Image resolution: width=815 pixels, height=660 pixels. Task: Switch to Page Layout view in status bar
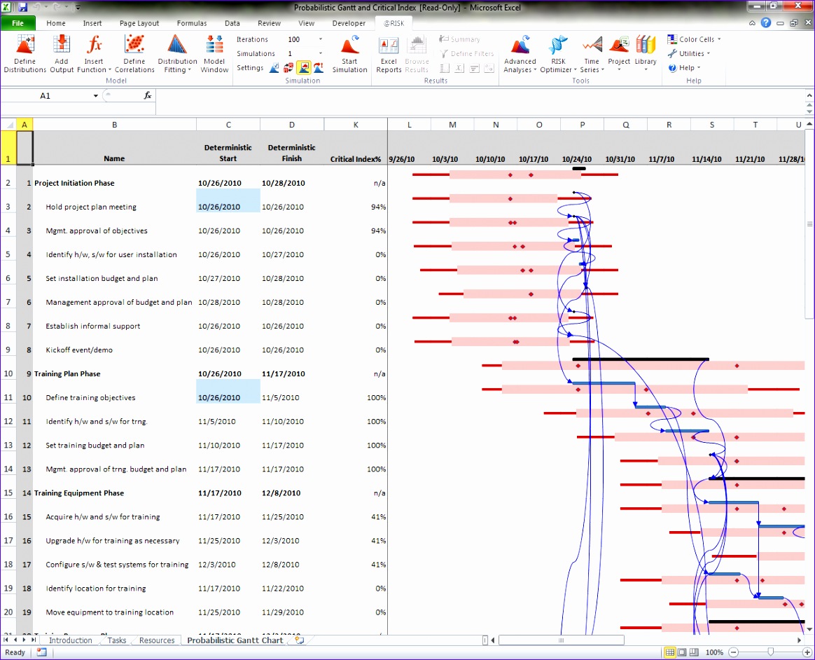pos(682,652)
